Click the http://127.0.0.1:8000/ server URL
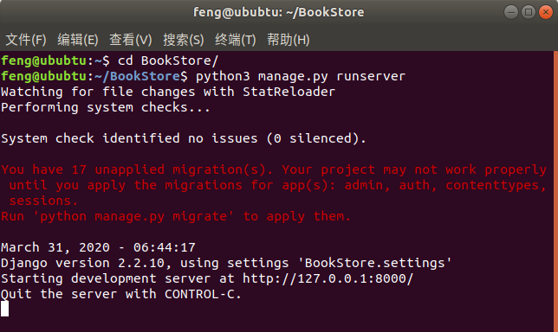558x332 pixels. click(x=328, y=278)
